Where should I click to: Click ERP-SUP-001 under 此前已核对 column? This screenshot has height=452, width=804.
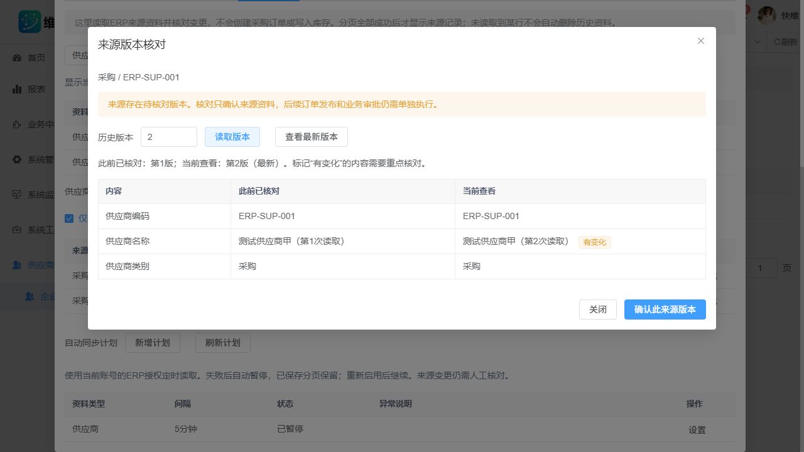(267, 216)
